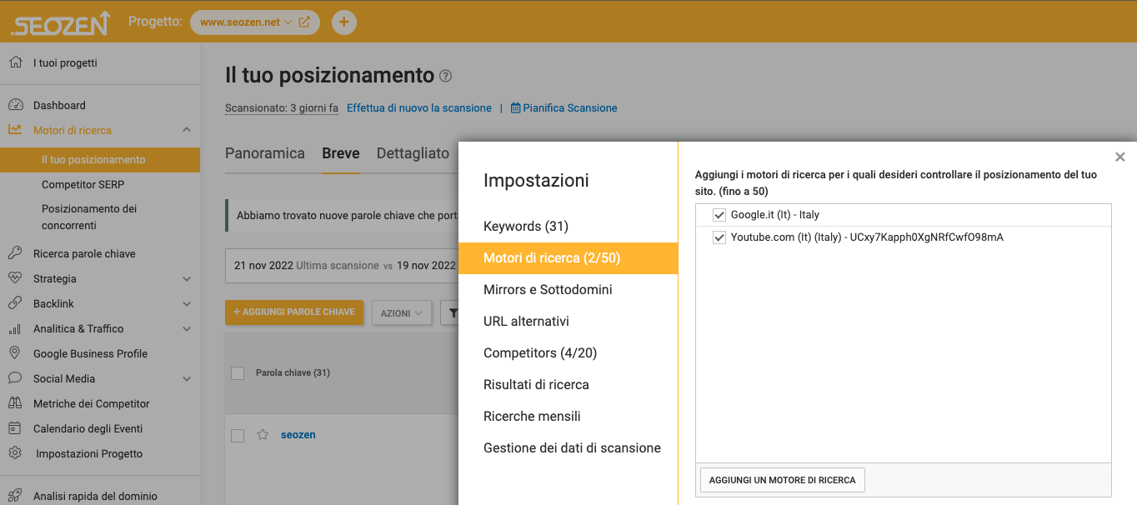Expand the Social Media section
1137x505 pixels.
(x=187, y=379)
